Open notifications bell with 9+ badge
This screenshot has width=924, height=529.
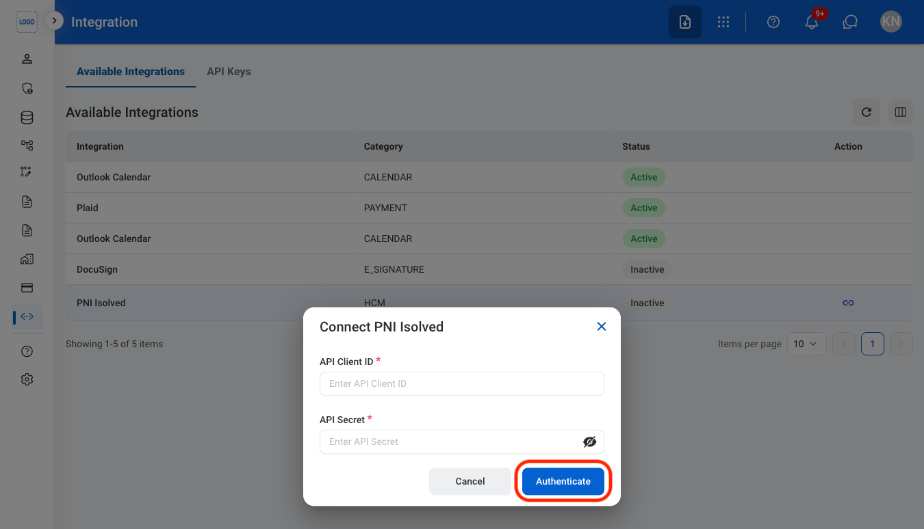[812, 22]
